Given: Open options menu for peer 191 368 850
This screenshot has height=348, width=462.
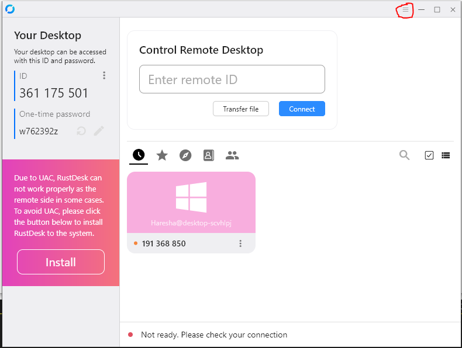Looking at the screenshot, I should click(240, 243).
